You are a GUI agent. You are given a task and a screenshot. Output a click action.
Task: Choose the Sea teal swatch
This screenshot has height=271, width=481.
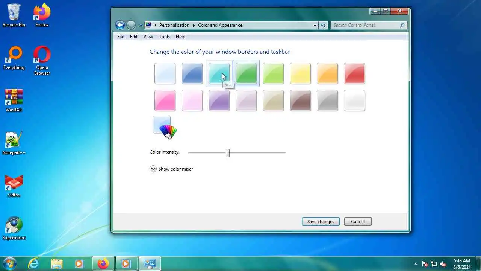(219, 73)
